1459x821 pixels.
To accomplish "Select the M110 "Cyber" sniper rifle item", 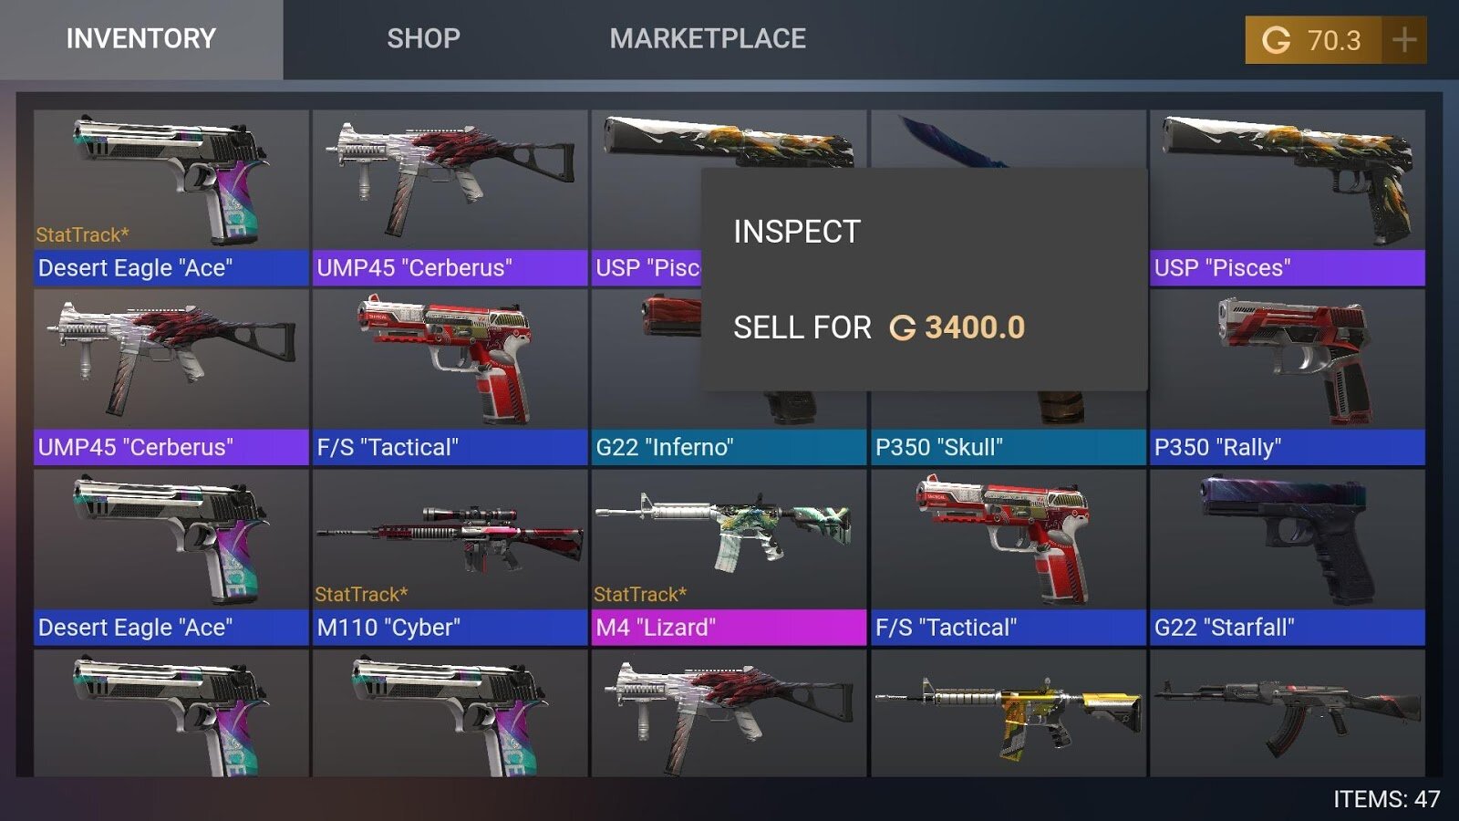I will [x=450, y=557].
